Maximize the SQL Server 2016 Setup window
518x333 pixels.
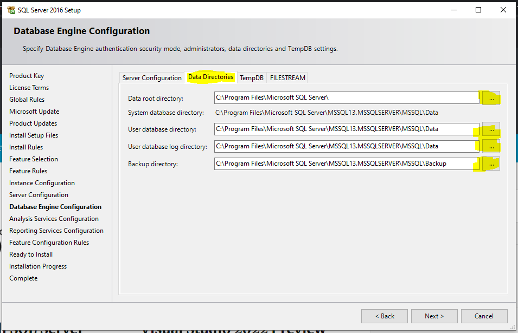pyautogui.click(x=478, y=10)
